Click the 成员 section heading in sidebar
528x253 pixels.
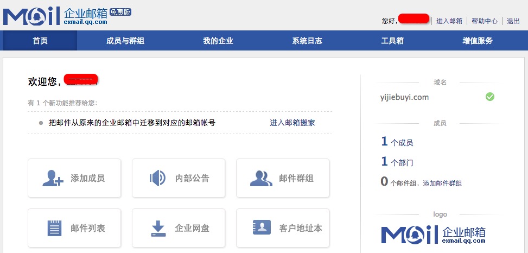440,123
